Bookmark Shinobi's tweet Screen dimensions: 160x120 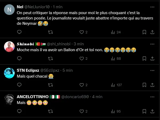click(144, 58)
